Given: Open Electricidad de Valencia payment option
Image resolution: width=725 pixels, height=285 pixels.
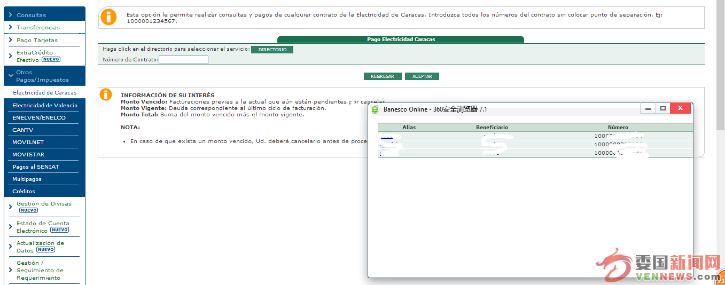Looking at the screenshot, I should click(45, 105).
